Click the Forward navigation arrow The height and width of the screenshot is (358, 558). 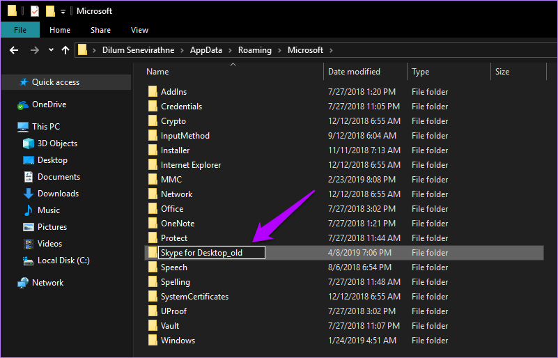coord(35,50)
